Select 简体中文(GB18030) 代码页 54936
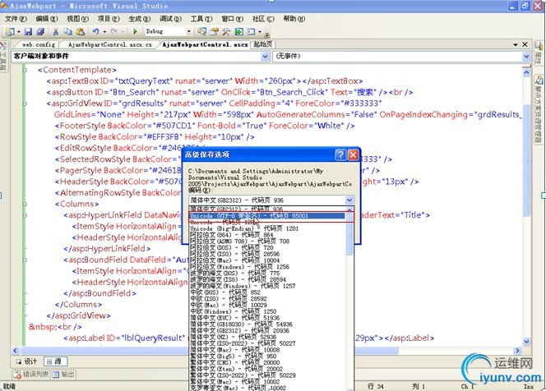Screen dimensions: 546x391 click(268, 324)
